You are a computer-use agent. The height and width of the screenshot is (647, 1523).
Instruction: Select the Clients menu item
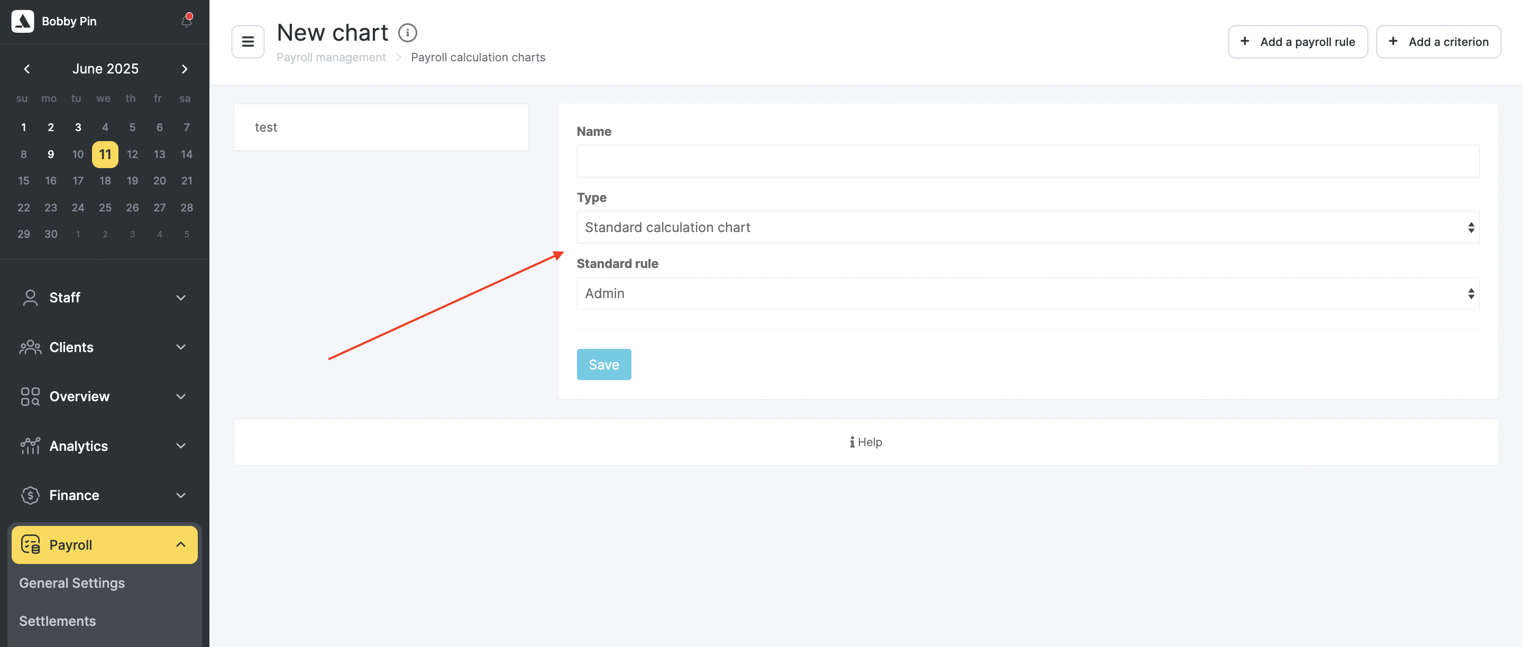pyautogui.click(x=105, y=347)
